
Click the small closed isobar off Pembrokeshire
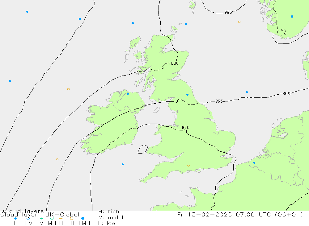click(143, 149)
